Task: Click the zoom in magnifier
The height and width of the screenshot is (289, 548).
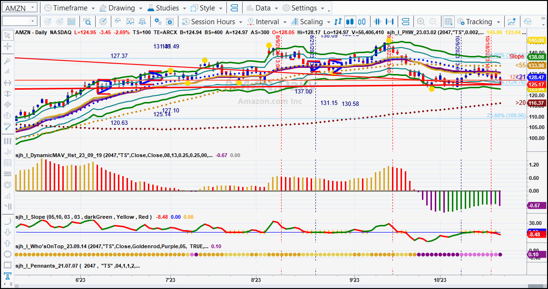Action: coord(421,22)
